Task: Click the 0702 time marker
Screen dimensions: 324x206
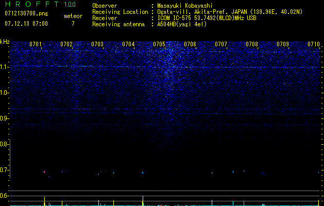Action: coord(66,44)
